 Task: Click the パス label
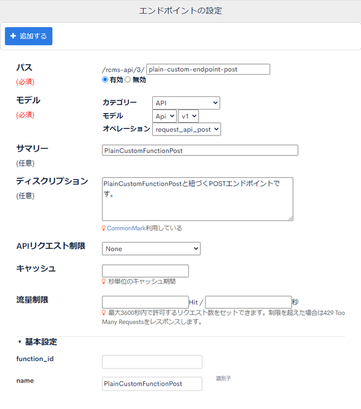click(24, 68)
